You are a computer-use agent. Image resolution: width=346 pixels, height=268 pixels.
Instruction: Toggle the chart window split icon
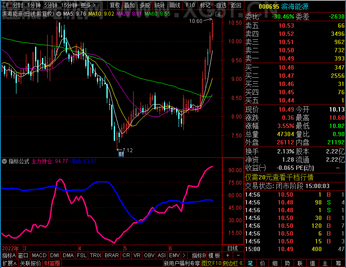[218, 14]
